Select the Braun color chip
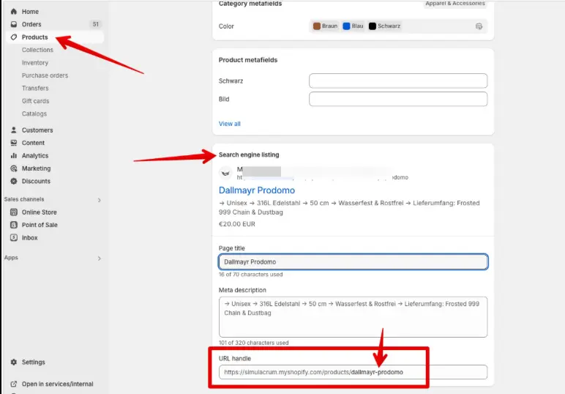 [326, 26]
